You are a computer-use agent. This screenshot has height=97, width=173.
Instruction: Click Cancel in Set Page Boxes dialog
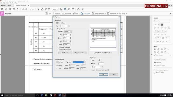tap(114, 75)
